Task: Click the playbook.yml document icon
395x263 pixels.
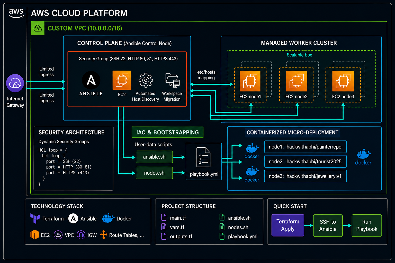Action: point(203,157)
